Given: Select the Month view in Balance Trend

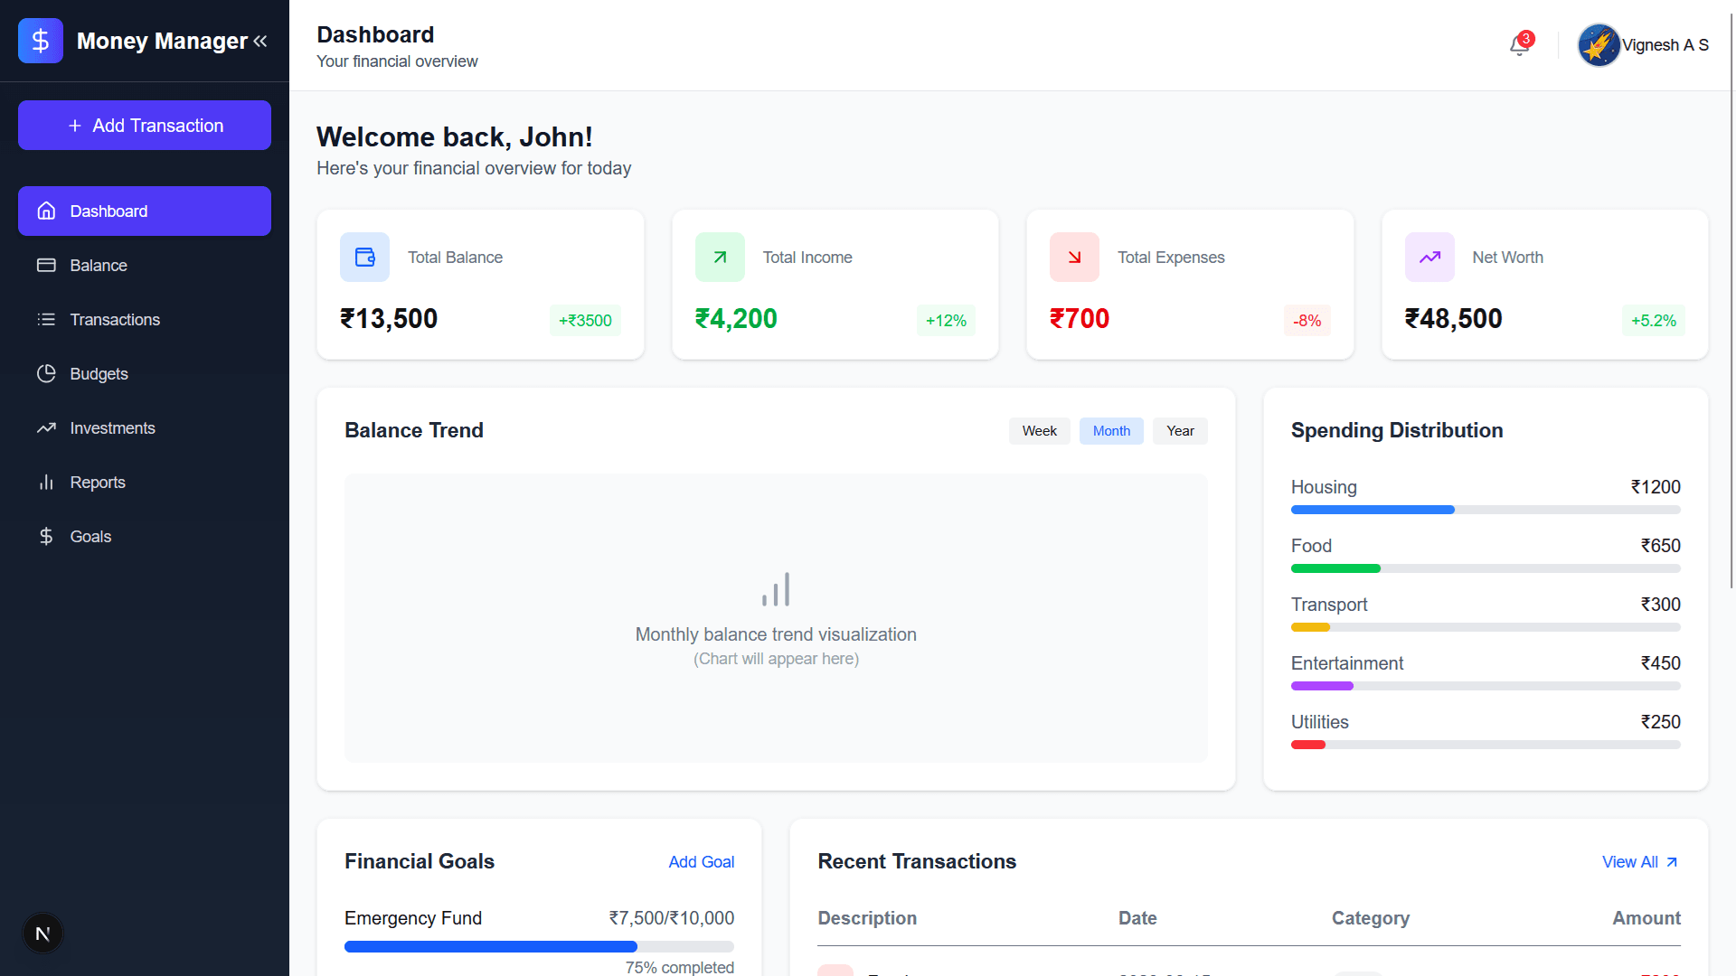Looking at the screenshot, I should coord(1111,431).
